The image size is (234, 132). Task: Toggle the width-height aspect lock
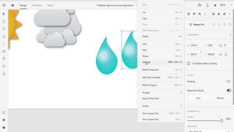[201, 52]
